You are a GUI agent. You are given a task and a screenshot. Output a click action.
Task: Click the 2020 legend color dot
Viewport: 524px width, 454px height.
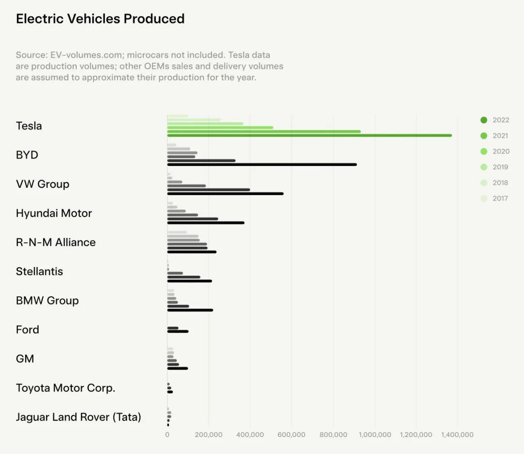[x=484, y=151]
